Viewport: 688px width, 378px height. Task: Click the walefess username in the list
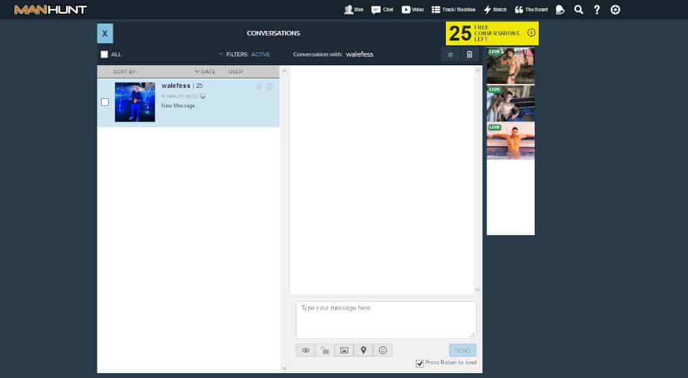point(176,85)
